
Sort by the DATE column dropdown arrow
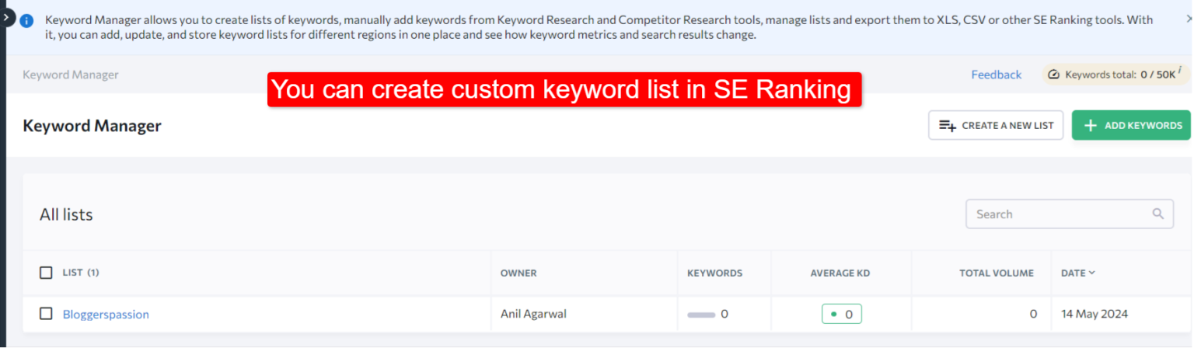pyautogui.click(x=1092, y=273)
